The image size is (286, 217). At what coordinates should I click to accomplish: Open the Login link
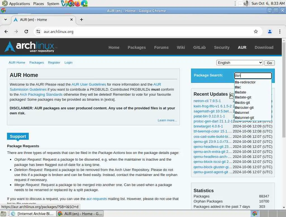[68, 62]
